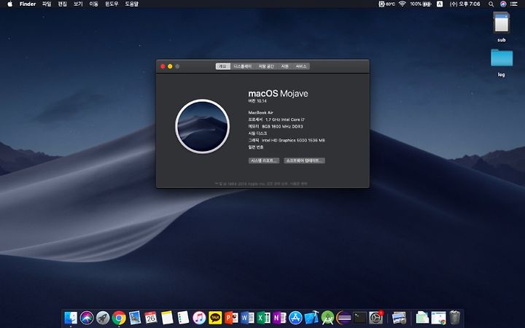The width and height of the screenshot is (525, 328).
Task: Launch Siri from the dock
Action: (87, 318)
